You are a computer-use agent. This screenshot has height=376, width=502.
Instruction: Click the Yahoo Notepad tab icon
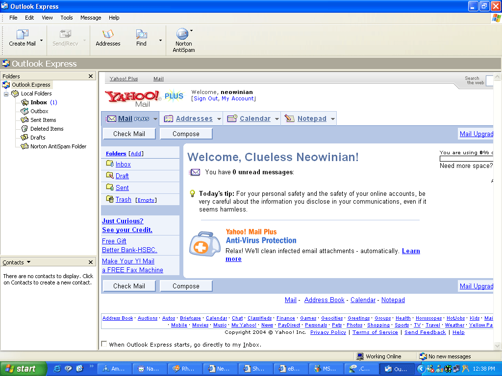[x=289, y=118]
